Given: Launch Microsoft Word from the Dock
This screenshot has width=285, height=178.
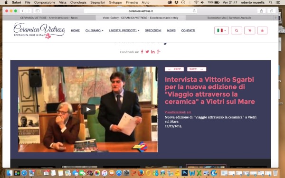Looking at the screenshot, I should [192, 173].
